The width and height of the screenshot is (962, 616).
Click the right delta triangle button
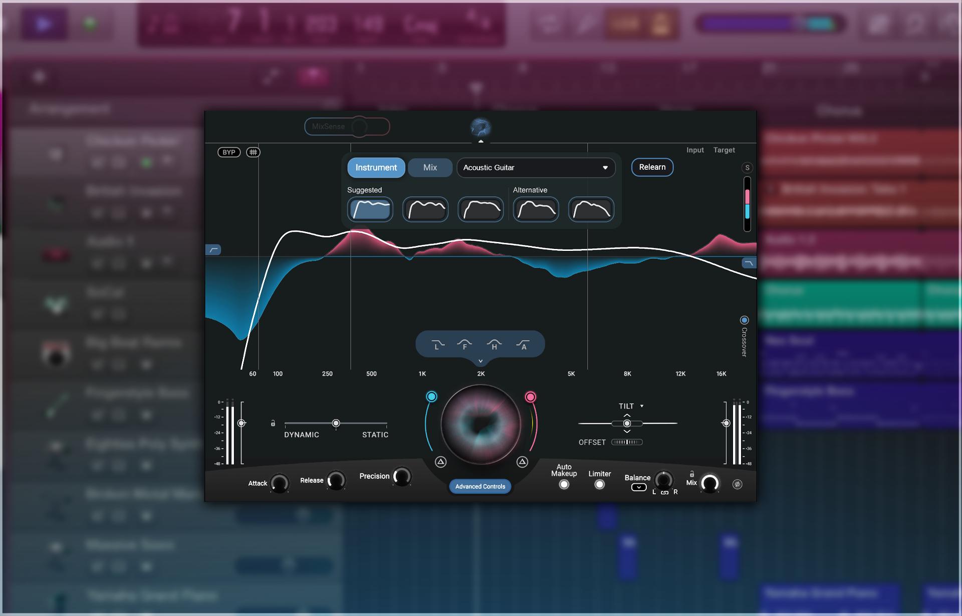[522, 462]
